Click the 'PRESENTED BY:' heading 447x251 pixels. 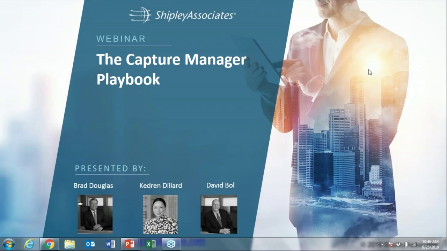click(x=111, y=168)
